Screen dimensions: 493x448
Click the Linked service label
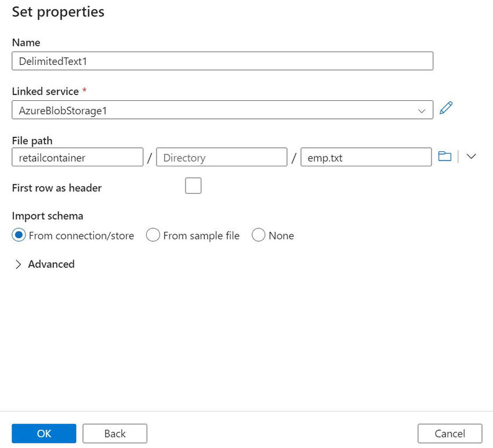coord(45,91)
